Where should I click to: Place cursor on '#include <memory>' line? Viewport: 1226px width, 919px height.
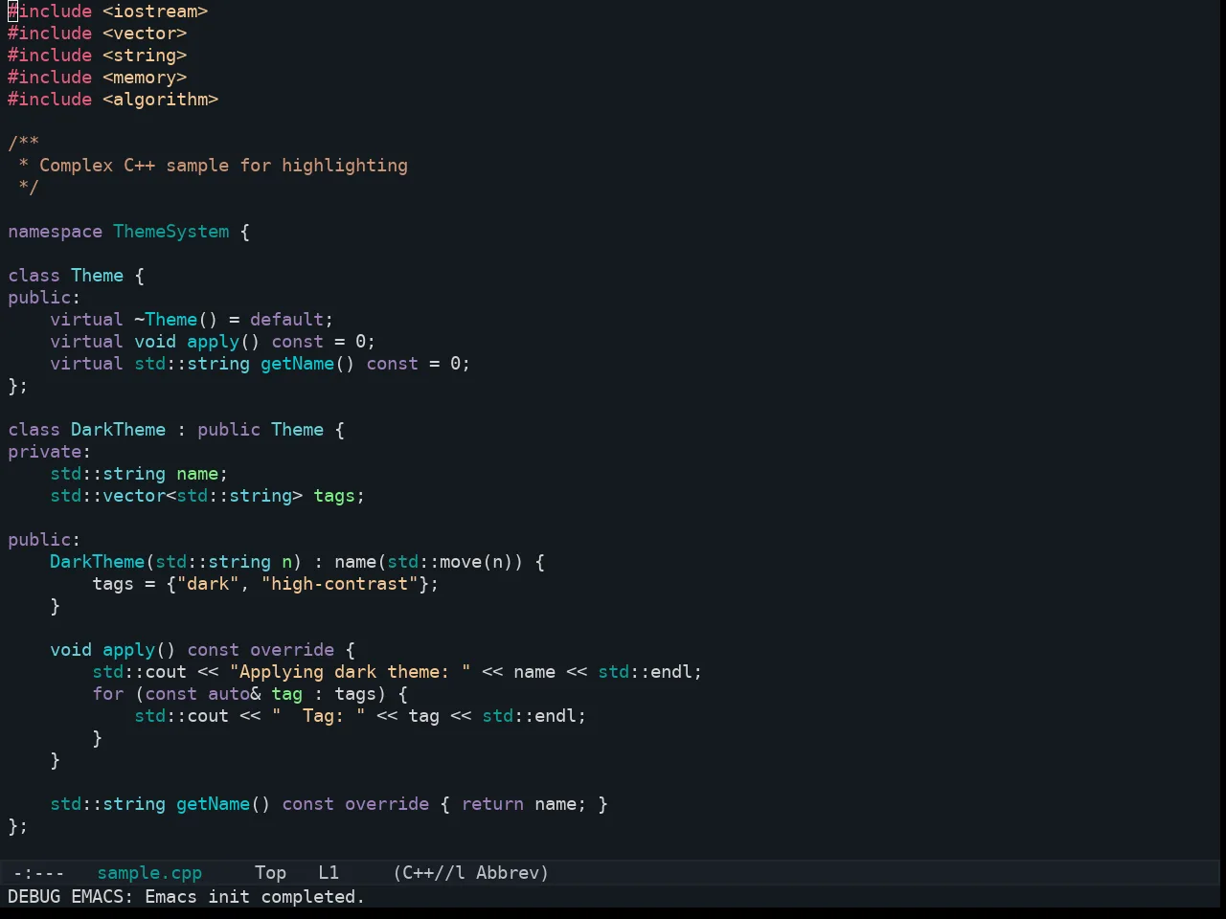point(98,78)
